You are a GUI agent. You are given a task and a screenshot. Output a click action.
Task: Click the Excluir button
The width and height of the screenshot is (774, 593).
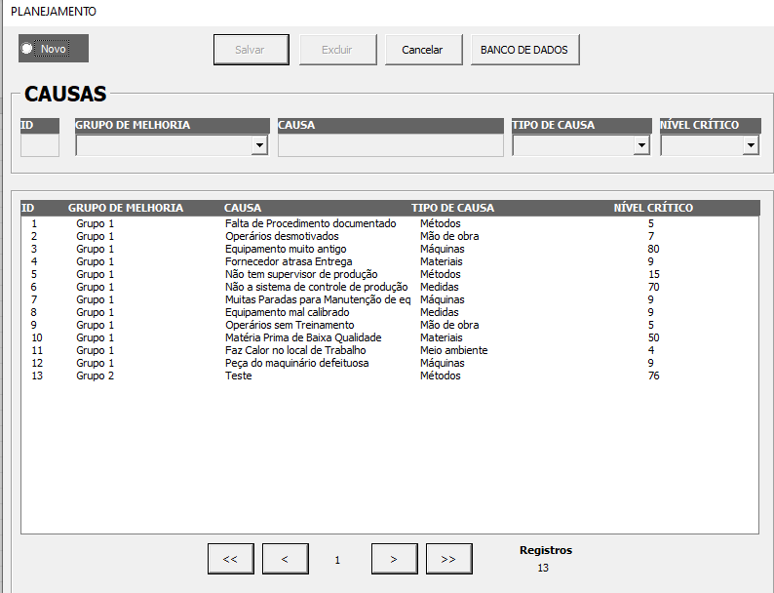337,50
